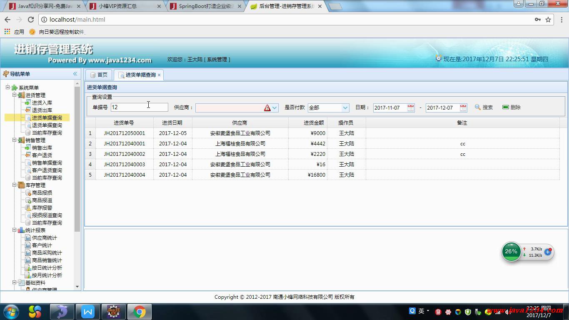This screenshot has width=569, height=320.
Task: Click the magnifier search icon
Action: 478,107
